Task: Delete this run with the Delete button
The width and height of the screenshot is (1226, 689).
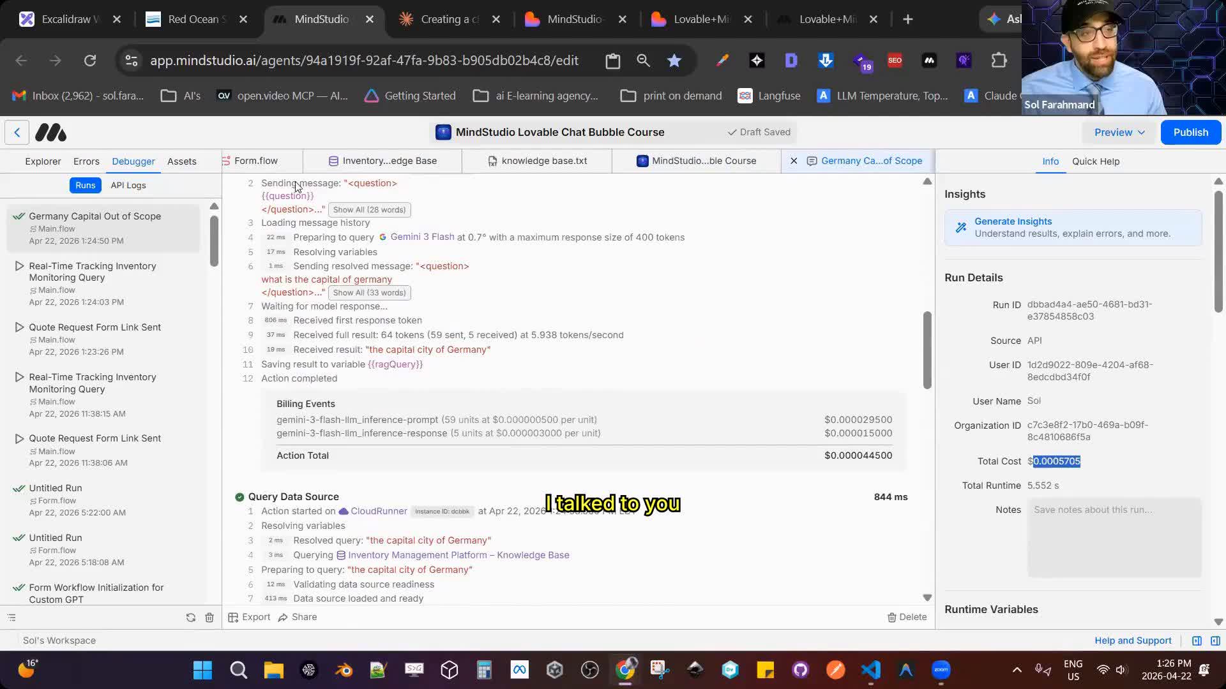Action: click(907, 617)
